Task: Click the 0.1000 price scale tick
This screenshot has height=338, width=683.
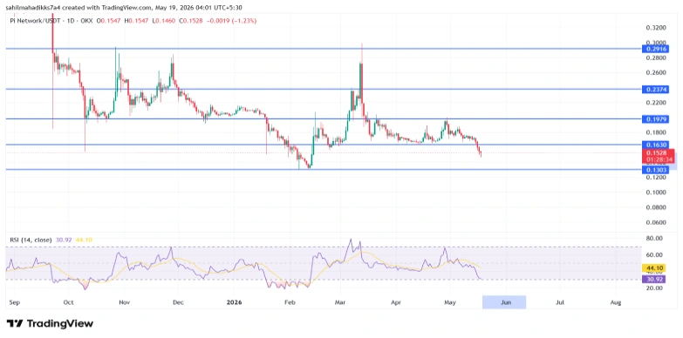Action: click(x=655, y=193)
